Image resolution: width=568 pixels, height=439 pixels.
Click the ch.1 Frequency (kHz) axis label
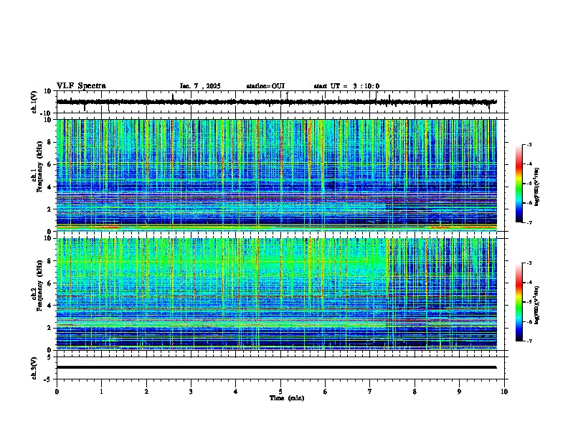pos(38,166)
